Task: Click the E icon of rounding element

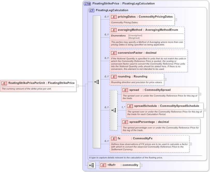Action: 114,77
